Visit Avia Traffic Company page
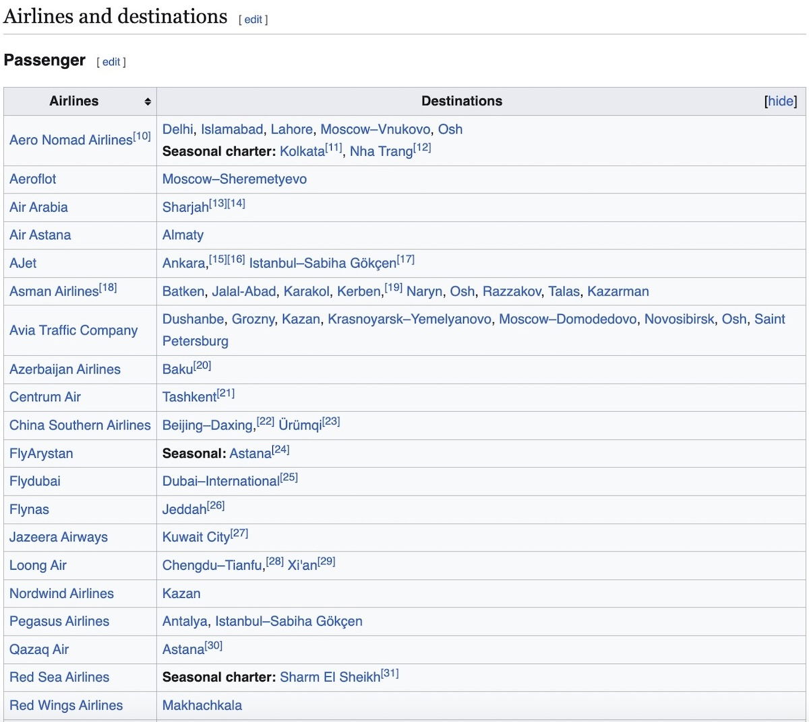 tap(73, 330)
